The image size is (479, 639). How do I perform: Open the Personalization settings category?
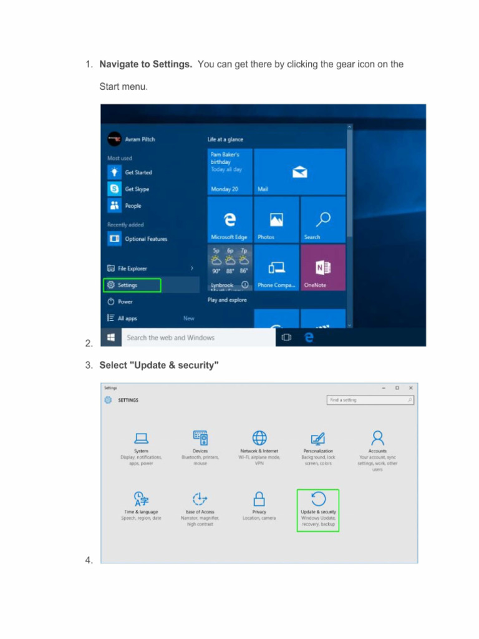tap(318, 448)
